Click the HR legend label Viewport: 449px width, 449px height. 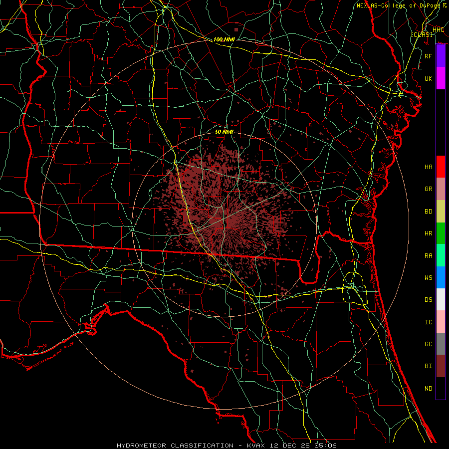tap(429, 233)
